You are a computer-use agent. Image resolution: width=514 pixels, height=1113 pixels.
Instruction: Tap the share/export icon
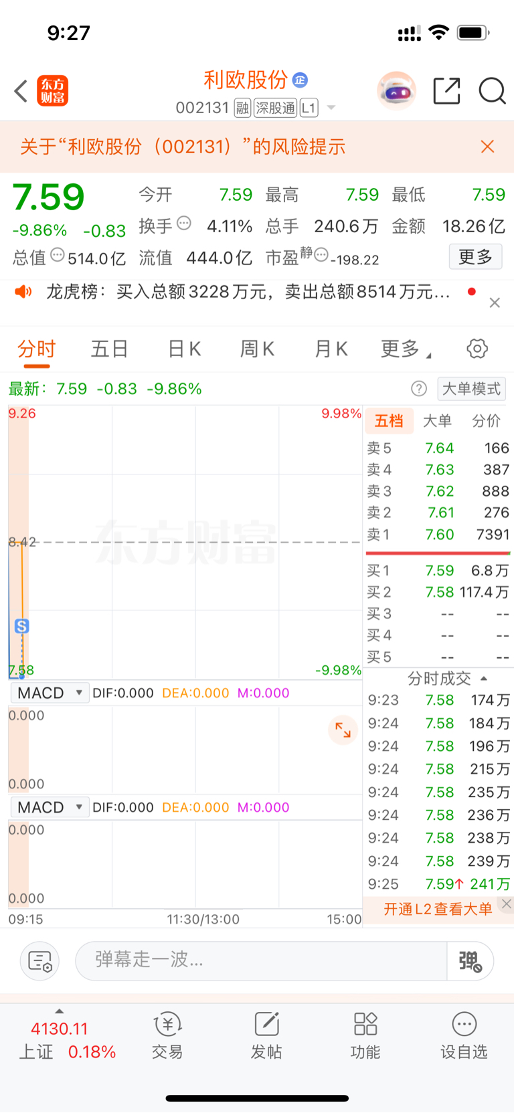tap(446, 91)
